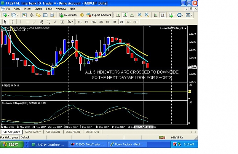The width and height of the screenshot is (238, 154).
Task: Switch chart to Candlesticks mode
Action: click(125, 15)
